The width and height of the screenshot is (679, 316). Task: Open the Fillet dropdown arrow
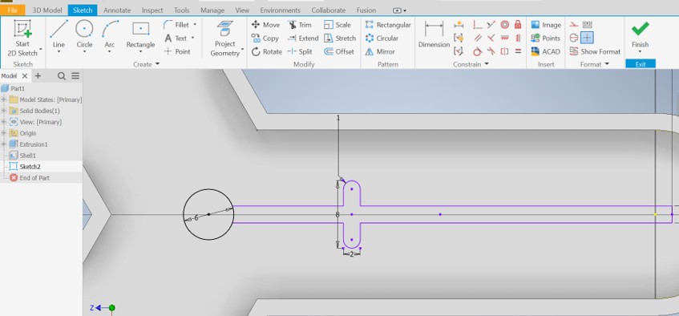coord(195,25)
